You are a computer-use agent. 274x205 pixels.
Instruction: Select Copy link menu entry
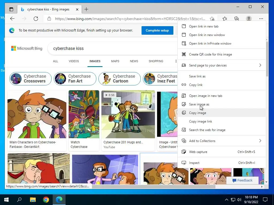pos(222,85)
